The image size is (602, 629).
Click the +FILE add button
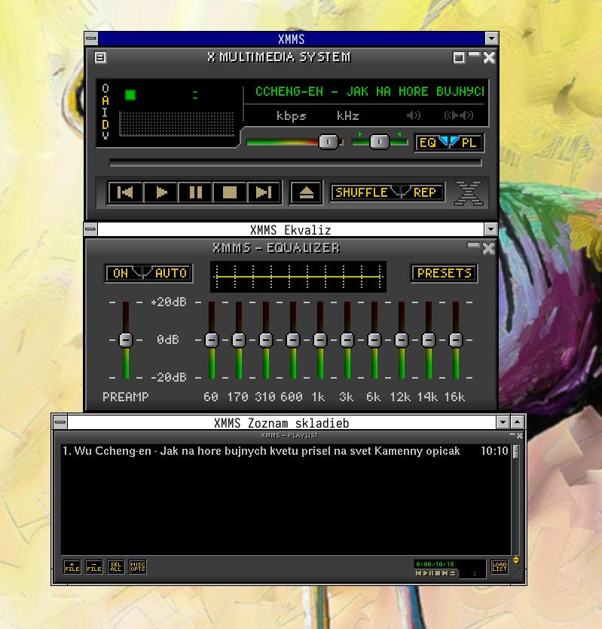(x=72, y=567)
